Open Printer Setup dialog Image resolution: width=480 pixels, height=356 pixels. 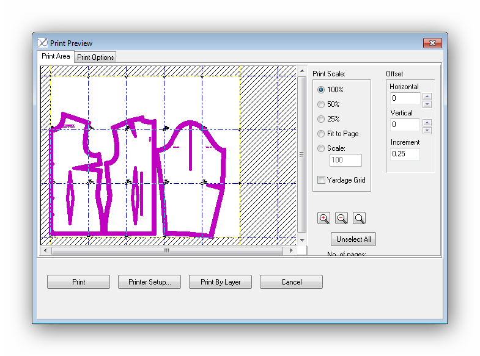pos(149,282)
